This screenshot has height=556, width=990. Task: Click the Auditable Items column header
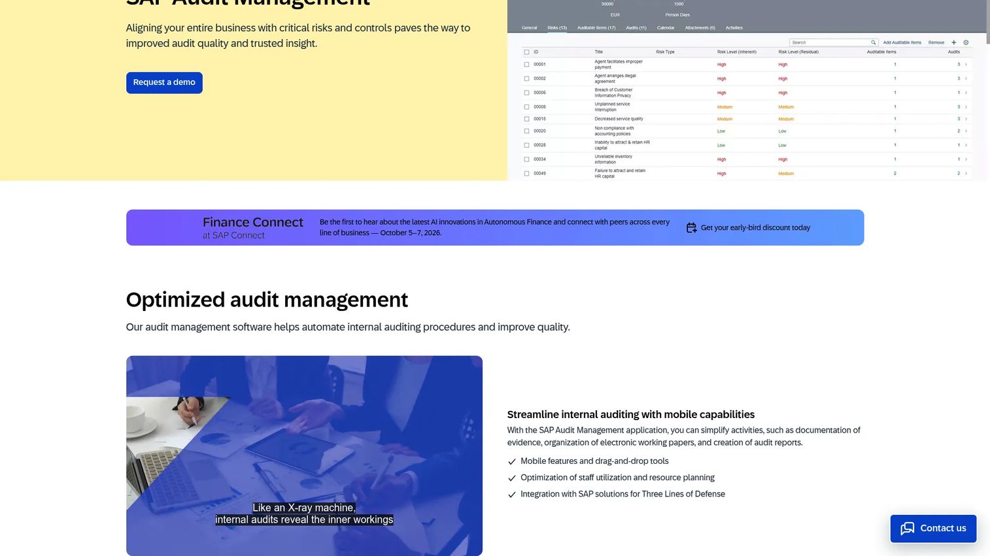881,52
